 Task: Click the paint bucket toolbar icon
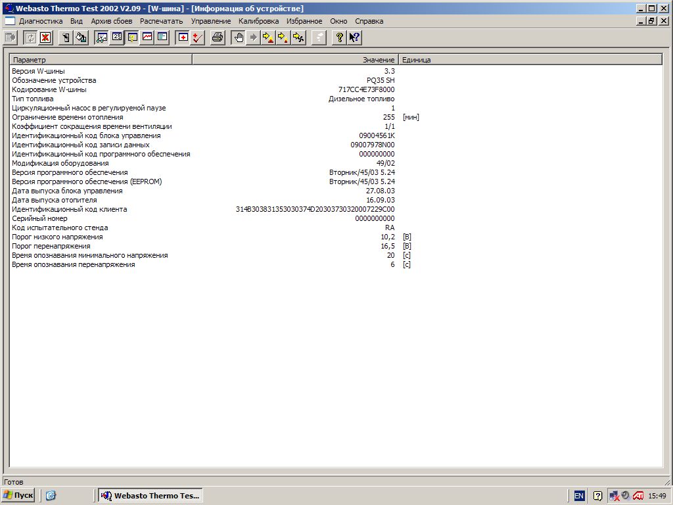click(81, 37)
